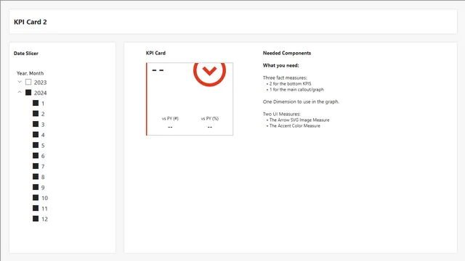465x261 pixels.
Task: Toggle month 10 checkbox under 2024
Action: [36, 198]
